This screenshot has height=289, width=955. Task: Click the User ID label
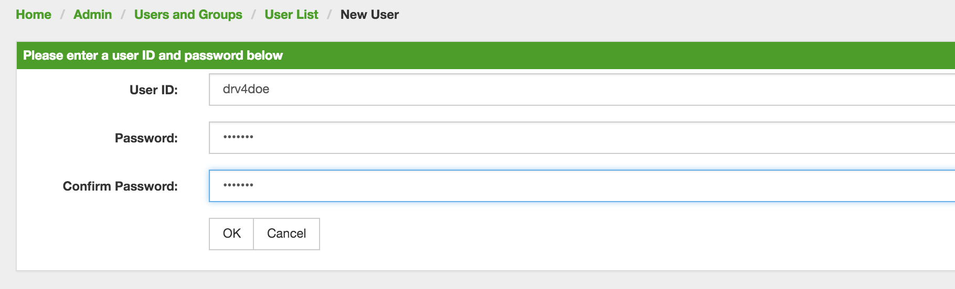coord(153,90)
